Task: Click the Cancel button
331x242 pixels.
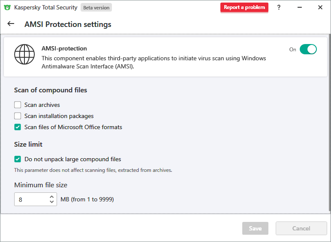Action: coord(301,228)
